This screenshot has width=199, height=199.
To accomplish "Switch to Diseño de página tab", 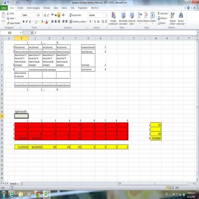I will click(x=33, y=8).
